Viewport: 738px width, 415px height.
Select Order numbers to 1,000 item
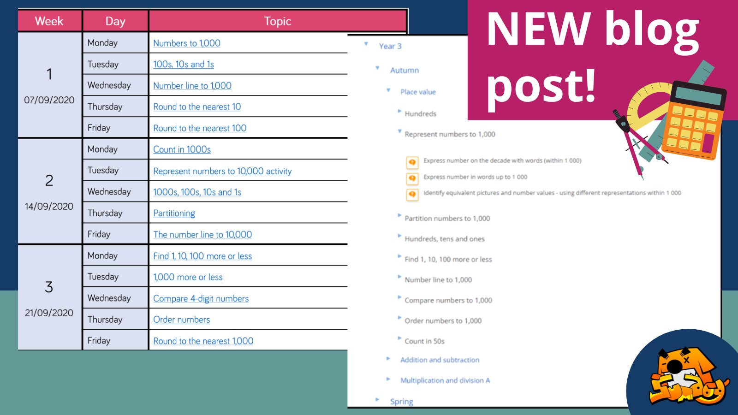point(443,320)
